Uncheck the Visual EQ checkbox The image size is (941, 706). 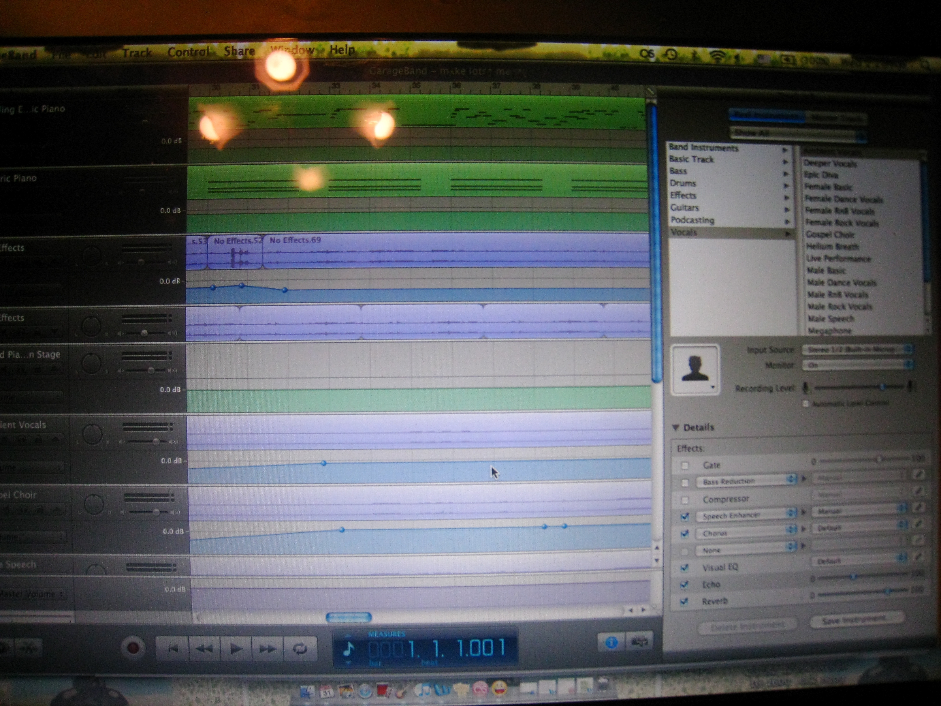(x=685, y=568)
